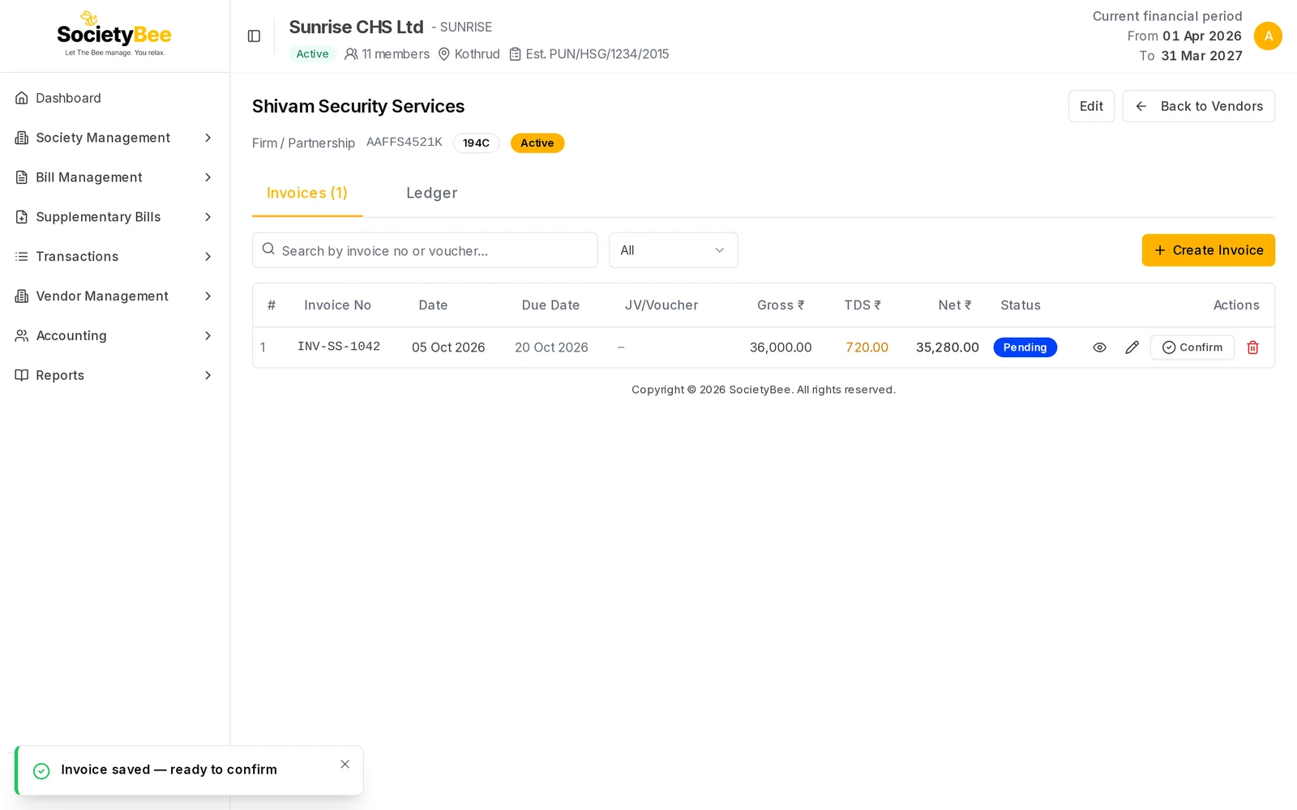Expand Supplementary Bills chevron

click(208, 217)
